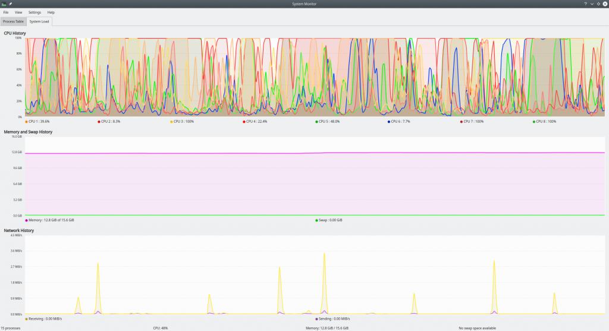The image size is (609, 331).
Task: Click the System Monitor app icon in title bar
Action: click(x=4, y=4)
